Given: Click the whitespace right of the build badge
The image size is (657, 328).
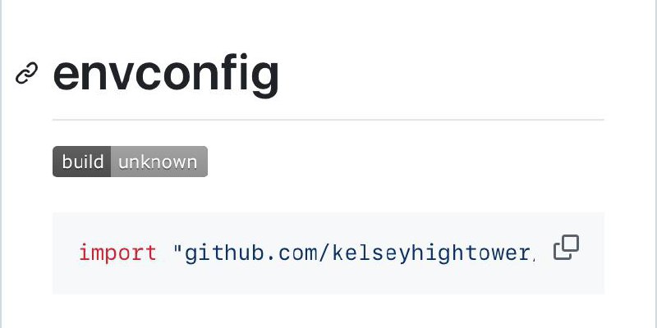Looking at the screenshot, I should click(406, 162).
